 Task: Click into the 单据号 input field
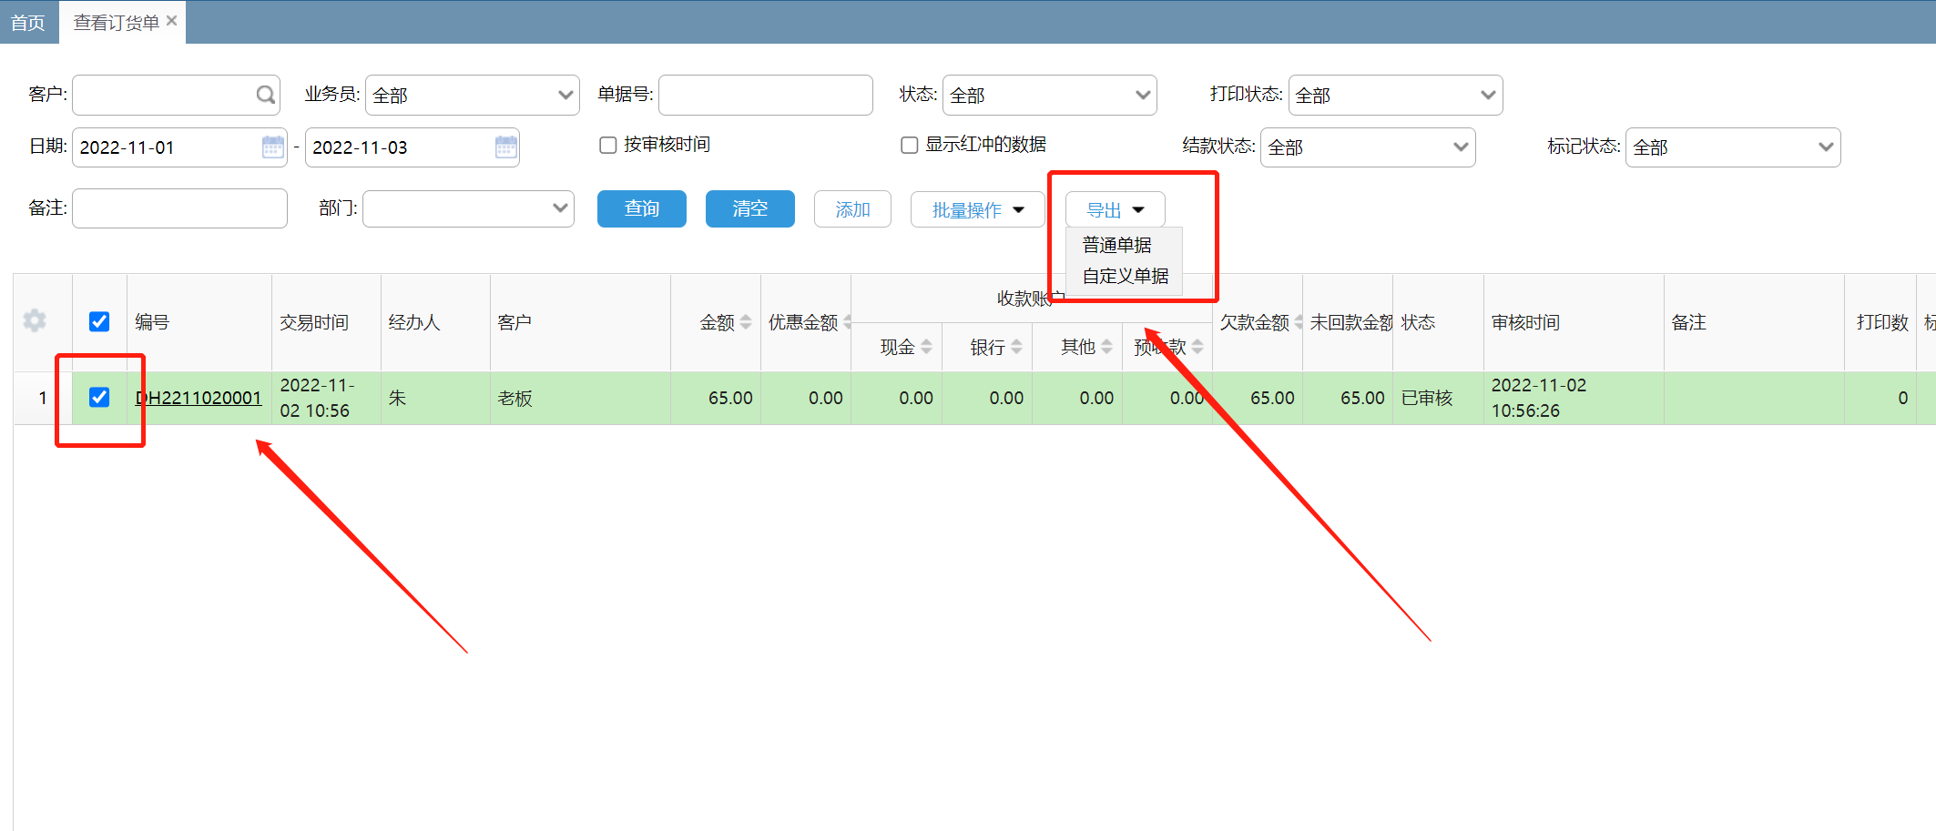click(765, 95)
